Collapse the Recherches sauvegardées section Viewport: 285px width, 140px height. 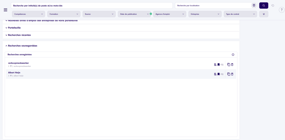[23, 46]
